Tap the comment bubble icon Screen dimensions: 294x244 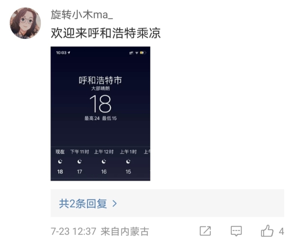(x=236, y=231)
